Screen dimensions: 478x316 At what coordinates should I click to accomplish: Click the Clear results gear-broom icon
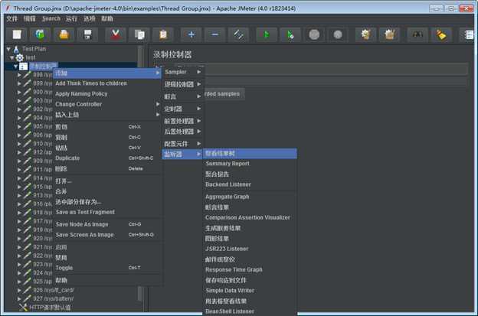pyautogui.click(x=366, y=34)
